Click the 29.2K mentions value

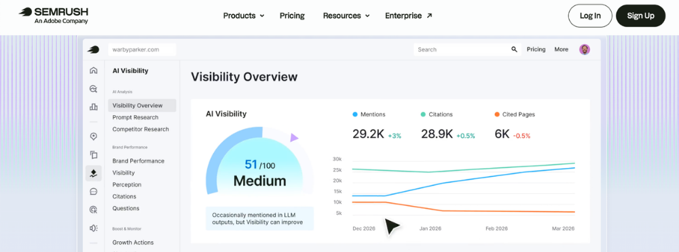[368, 134]
